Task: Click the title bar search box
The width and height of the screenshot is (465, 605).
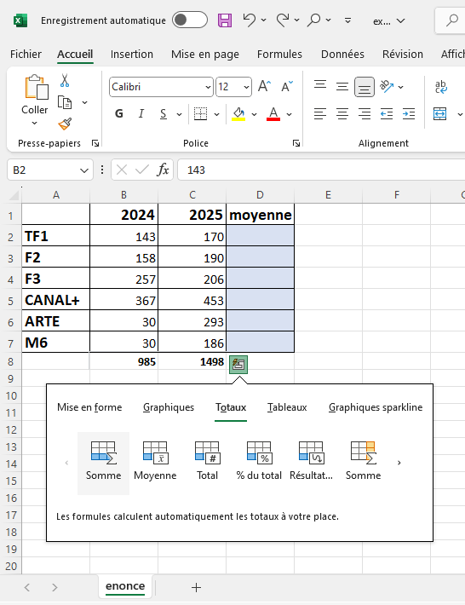Action: click(x=450, y=20)
